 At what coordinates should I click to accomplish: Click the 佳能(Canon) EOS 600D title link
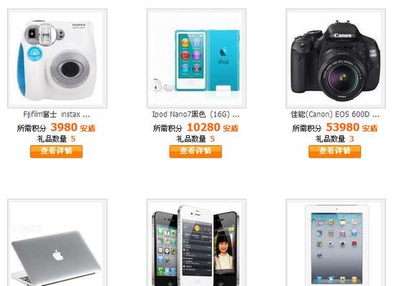click(335, 114)
